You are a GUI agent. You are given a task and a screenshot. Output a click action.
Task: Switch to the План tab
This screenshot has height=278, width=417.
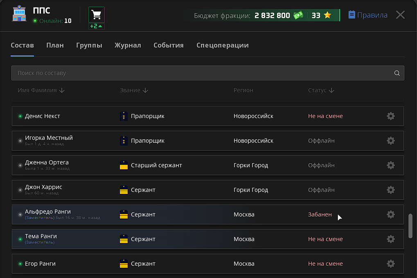point(55,46)
